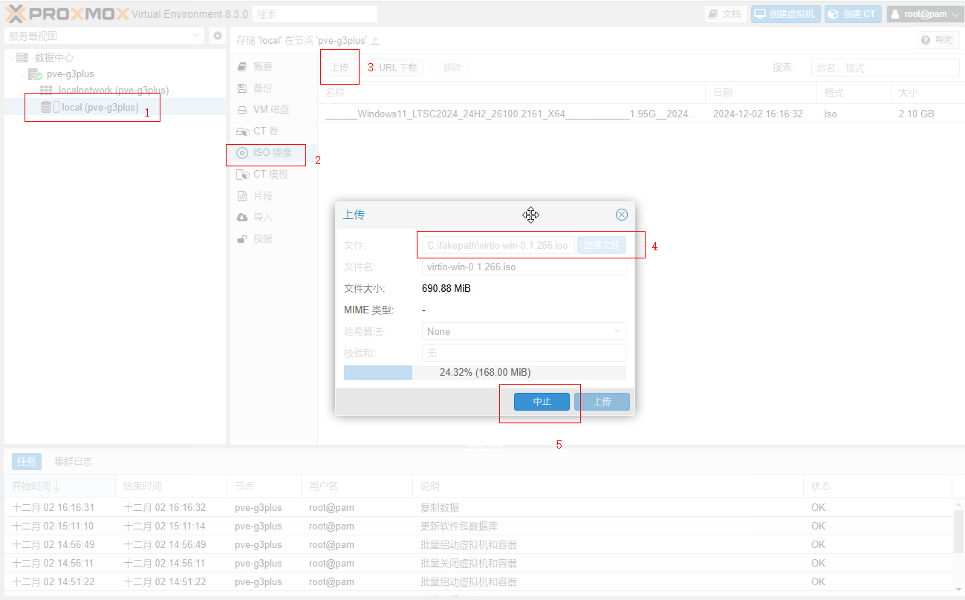Sort by Date (日期) column header
Image resolution: width=965 pixels, height=600 pixels.
coord(761,93)
